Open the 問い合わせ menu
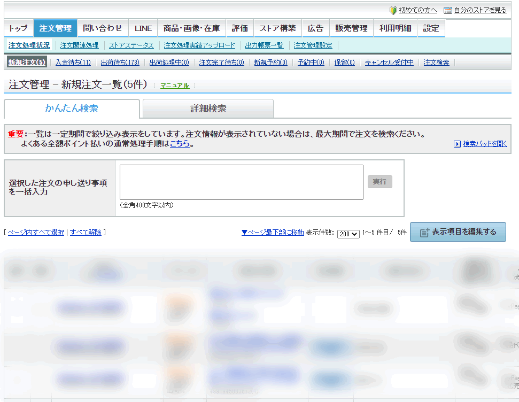Viewport: 519px width, 402px height. click(103, 28)
